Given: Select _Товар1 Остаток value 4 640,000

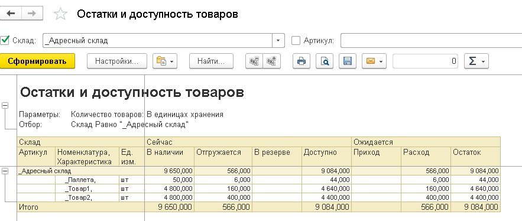Looking at the screenshot, I should click(475, 188).
